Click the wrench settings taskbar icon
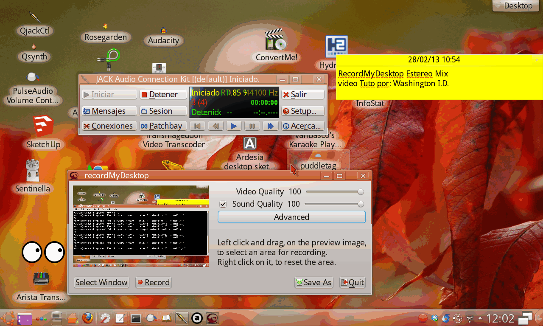Image resolution: width=543 pixels, height=326 pixels. (x=104, y=318)
